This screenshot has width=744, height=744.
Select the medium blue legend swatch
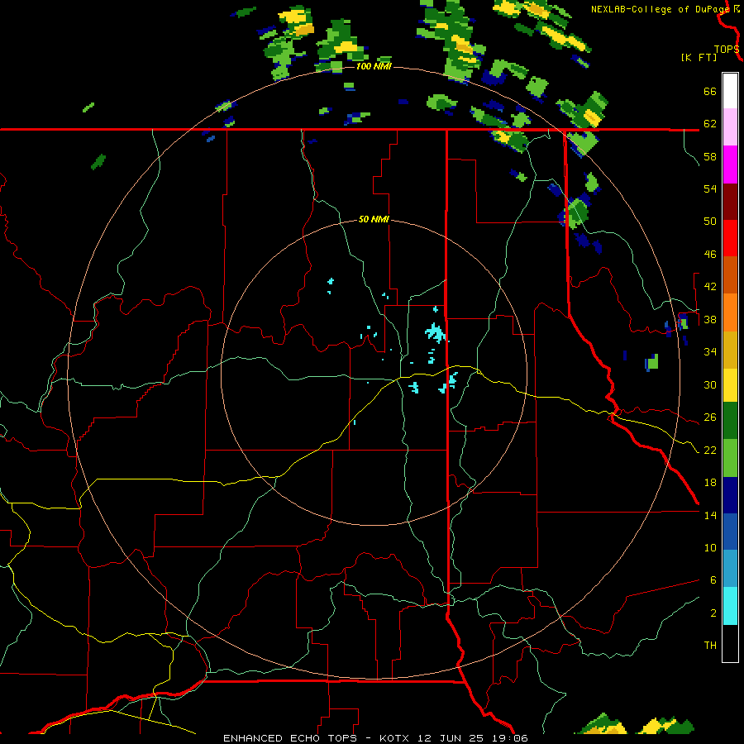point(730,532)
